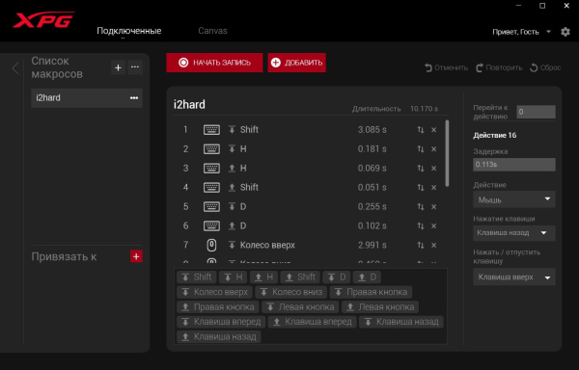This screenshot has height=370, width=579.
Task: Delete action 1 Shift down
Action: click(x=434, y=130)
